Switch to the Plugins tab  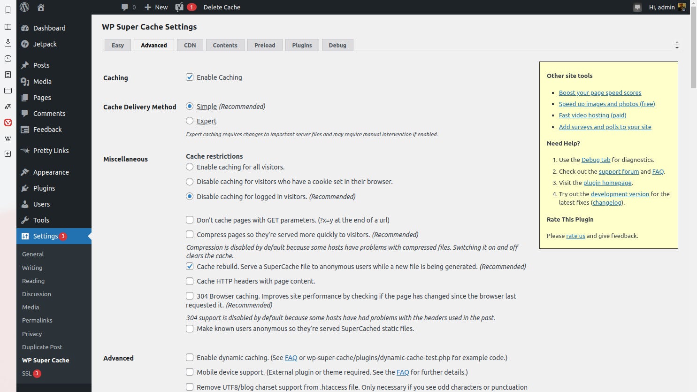click(x=302, y=45)
